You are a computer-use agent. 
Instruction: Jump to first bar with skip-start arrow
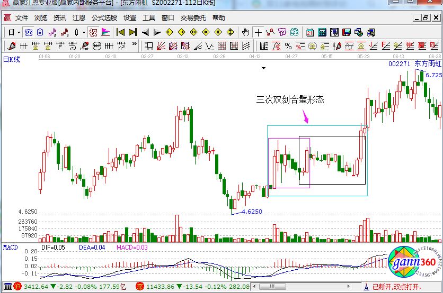121,32
